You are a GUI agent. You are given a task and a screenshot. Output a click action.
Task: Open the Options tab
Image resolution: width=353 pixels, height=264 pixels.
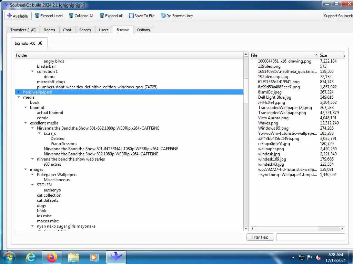tap(143, 30)
